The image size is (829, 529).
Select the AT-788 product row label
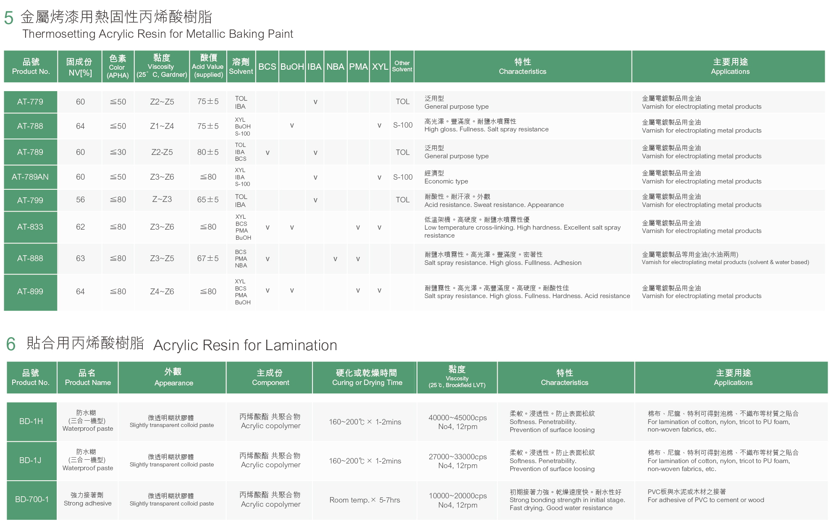(x=30, y=126)
